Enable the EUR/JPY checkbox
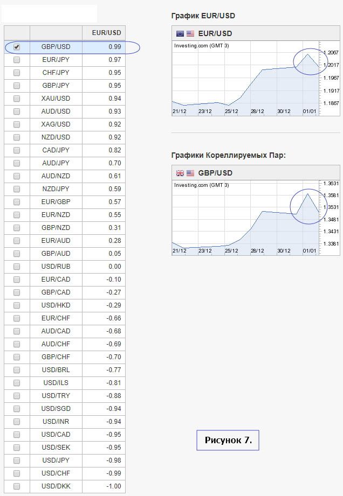 pos(17,60)
